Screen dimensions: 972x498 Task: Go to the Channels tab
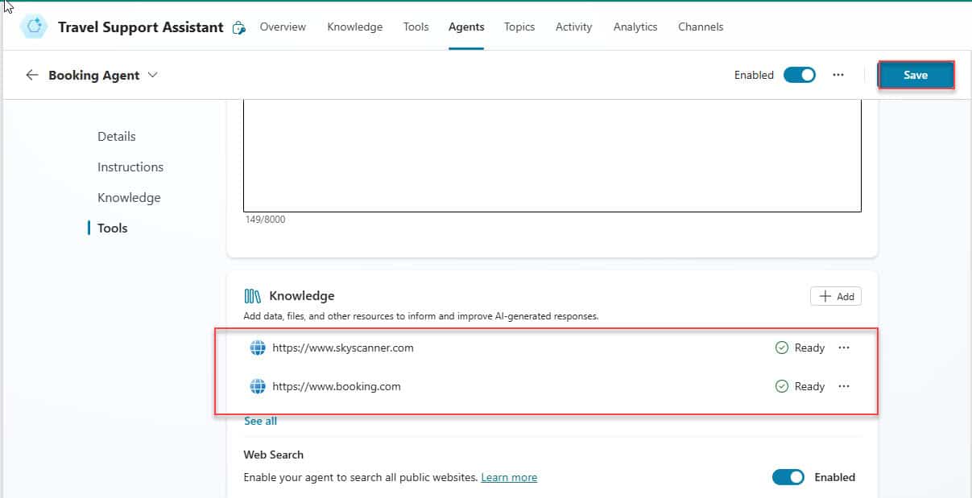pyautogui.click(x=701, y=27)
